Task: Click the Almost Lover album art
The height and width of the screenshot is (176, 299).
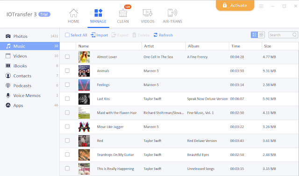Action: point(84,57)
